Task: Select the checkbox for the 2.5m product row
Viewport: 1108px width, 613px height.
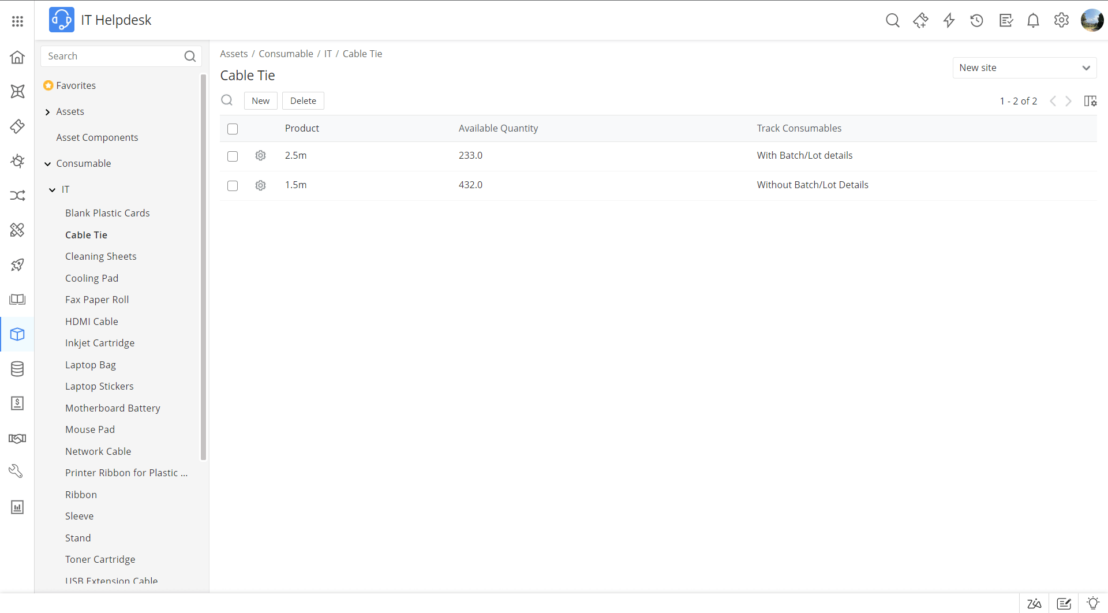Action: (x=233, y=156)
